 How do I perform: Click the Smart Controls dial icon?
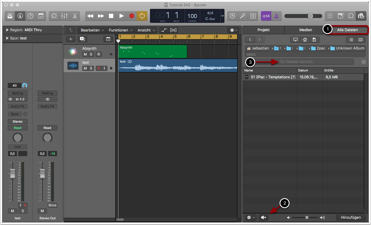[x=54, y=16]
